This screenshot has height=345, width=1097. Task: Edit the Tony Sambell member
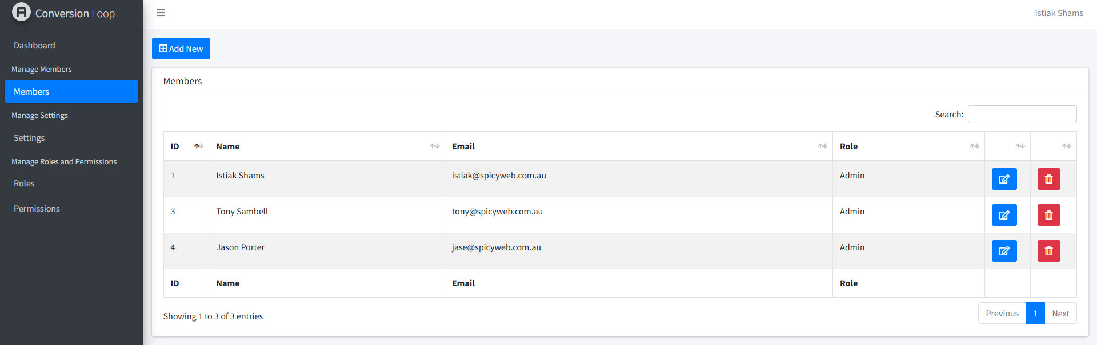(1004, 215)
